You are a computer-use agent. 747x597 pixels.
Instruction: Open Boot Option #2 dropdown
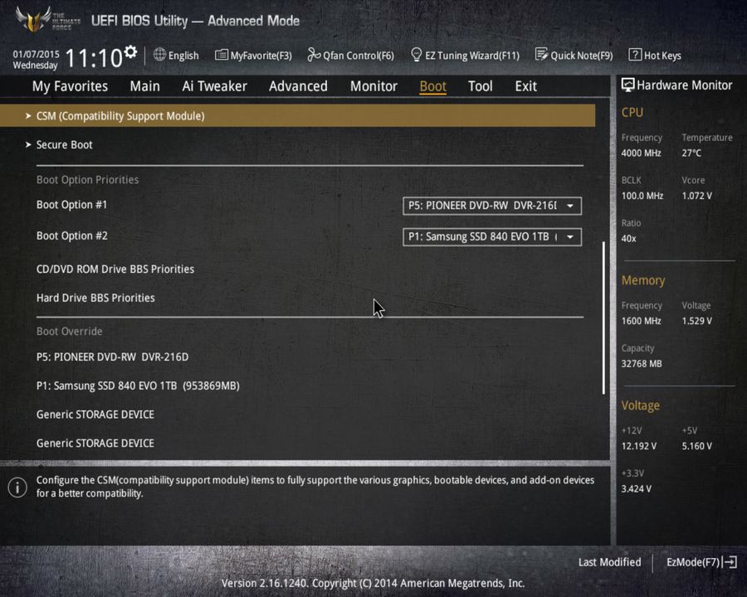[491, 236]
